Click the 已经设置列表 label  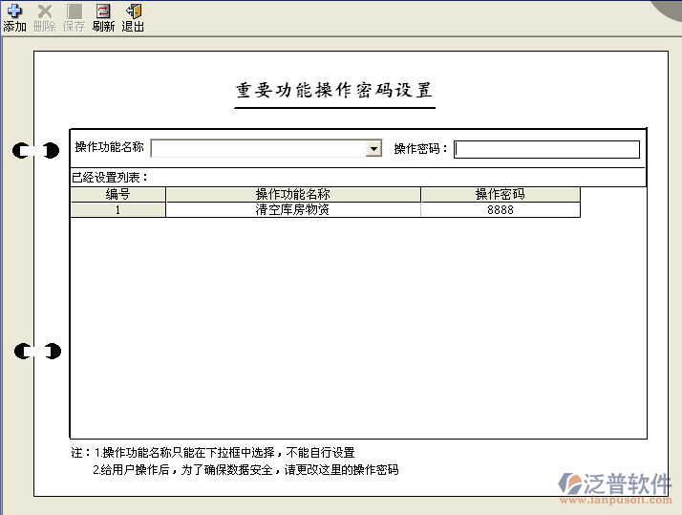point(110,177)
